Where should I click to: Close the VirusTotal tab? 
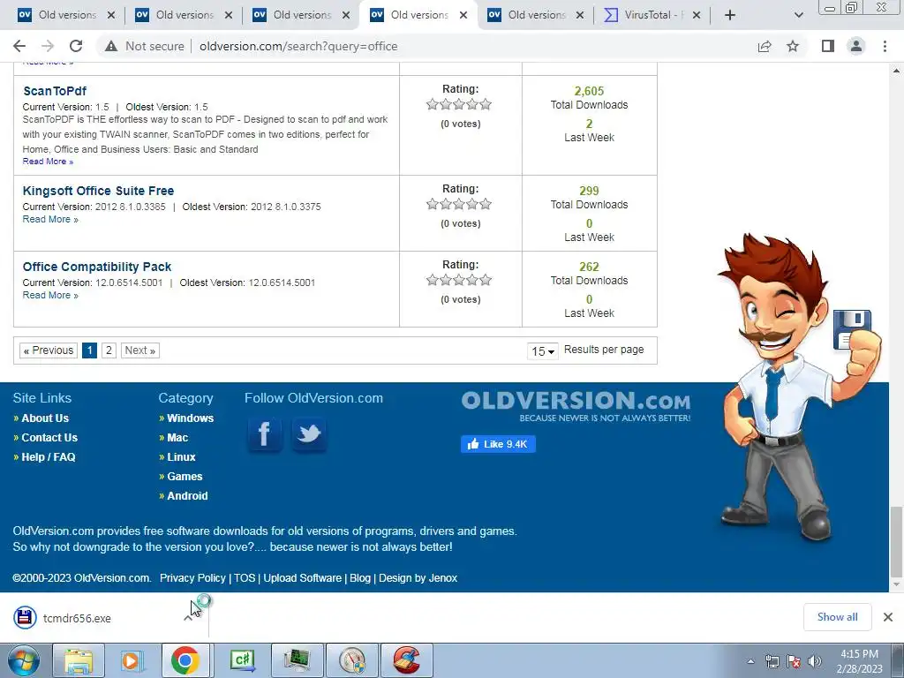(x=697, y=15)
